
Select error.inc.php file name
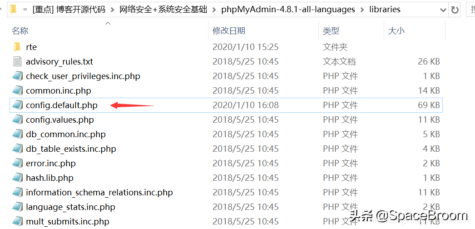tap(51, 163)
